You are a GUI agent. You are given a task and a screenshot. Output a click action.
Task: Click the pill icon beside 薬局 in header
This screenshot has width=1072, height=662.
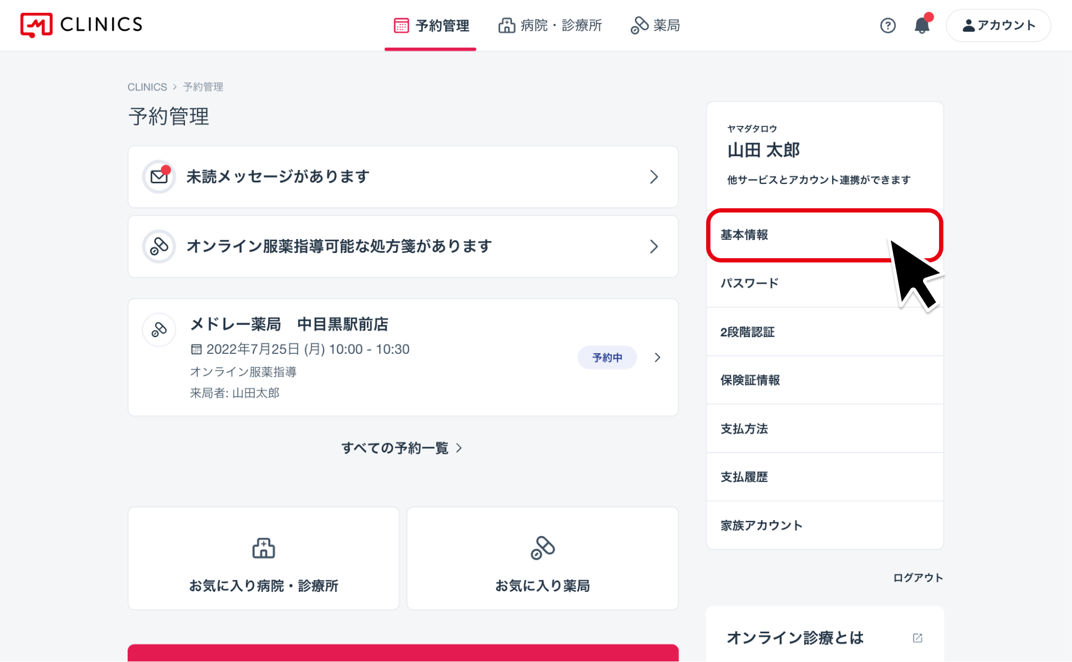pyautogui.click(x=639, y=26)
